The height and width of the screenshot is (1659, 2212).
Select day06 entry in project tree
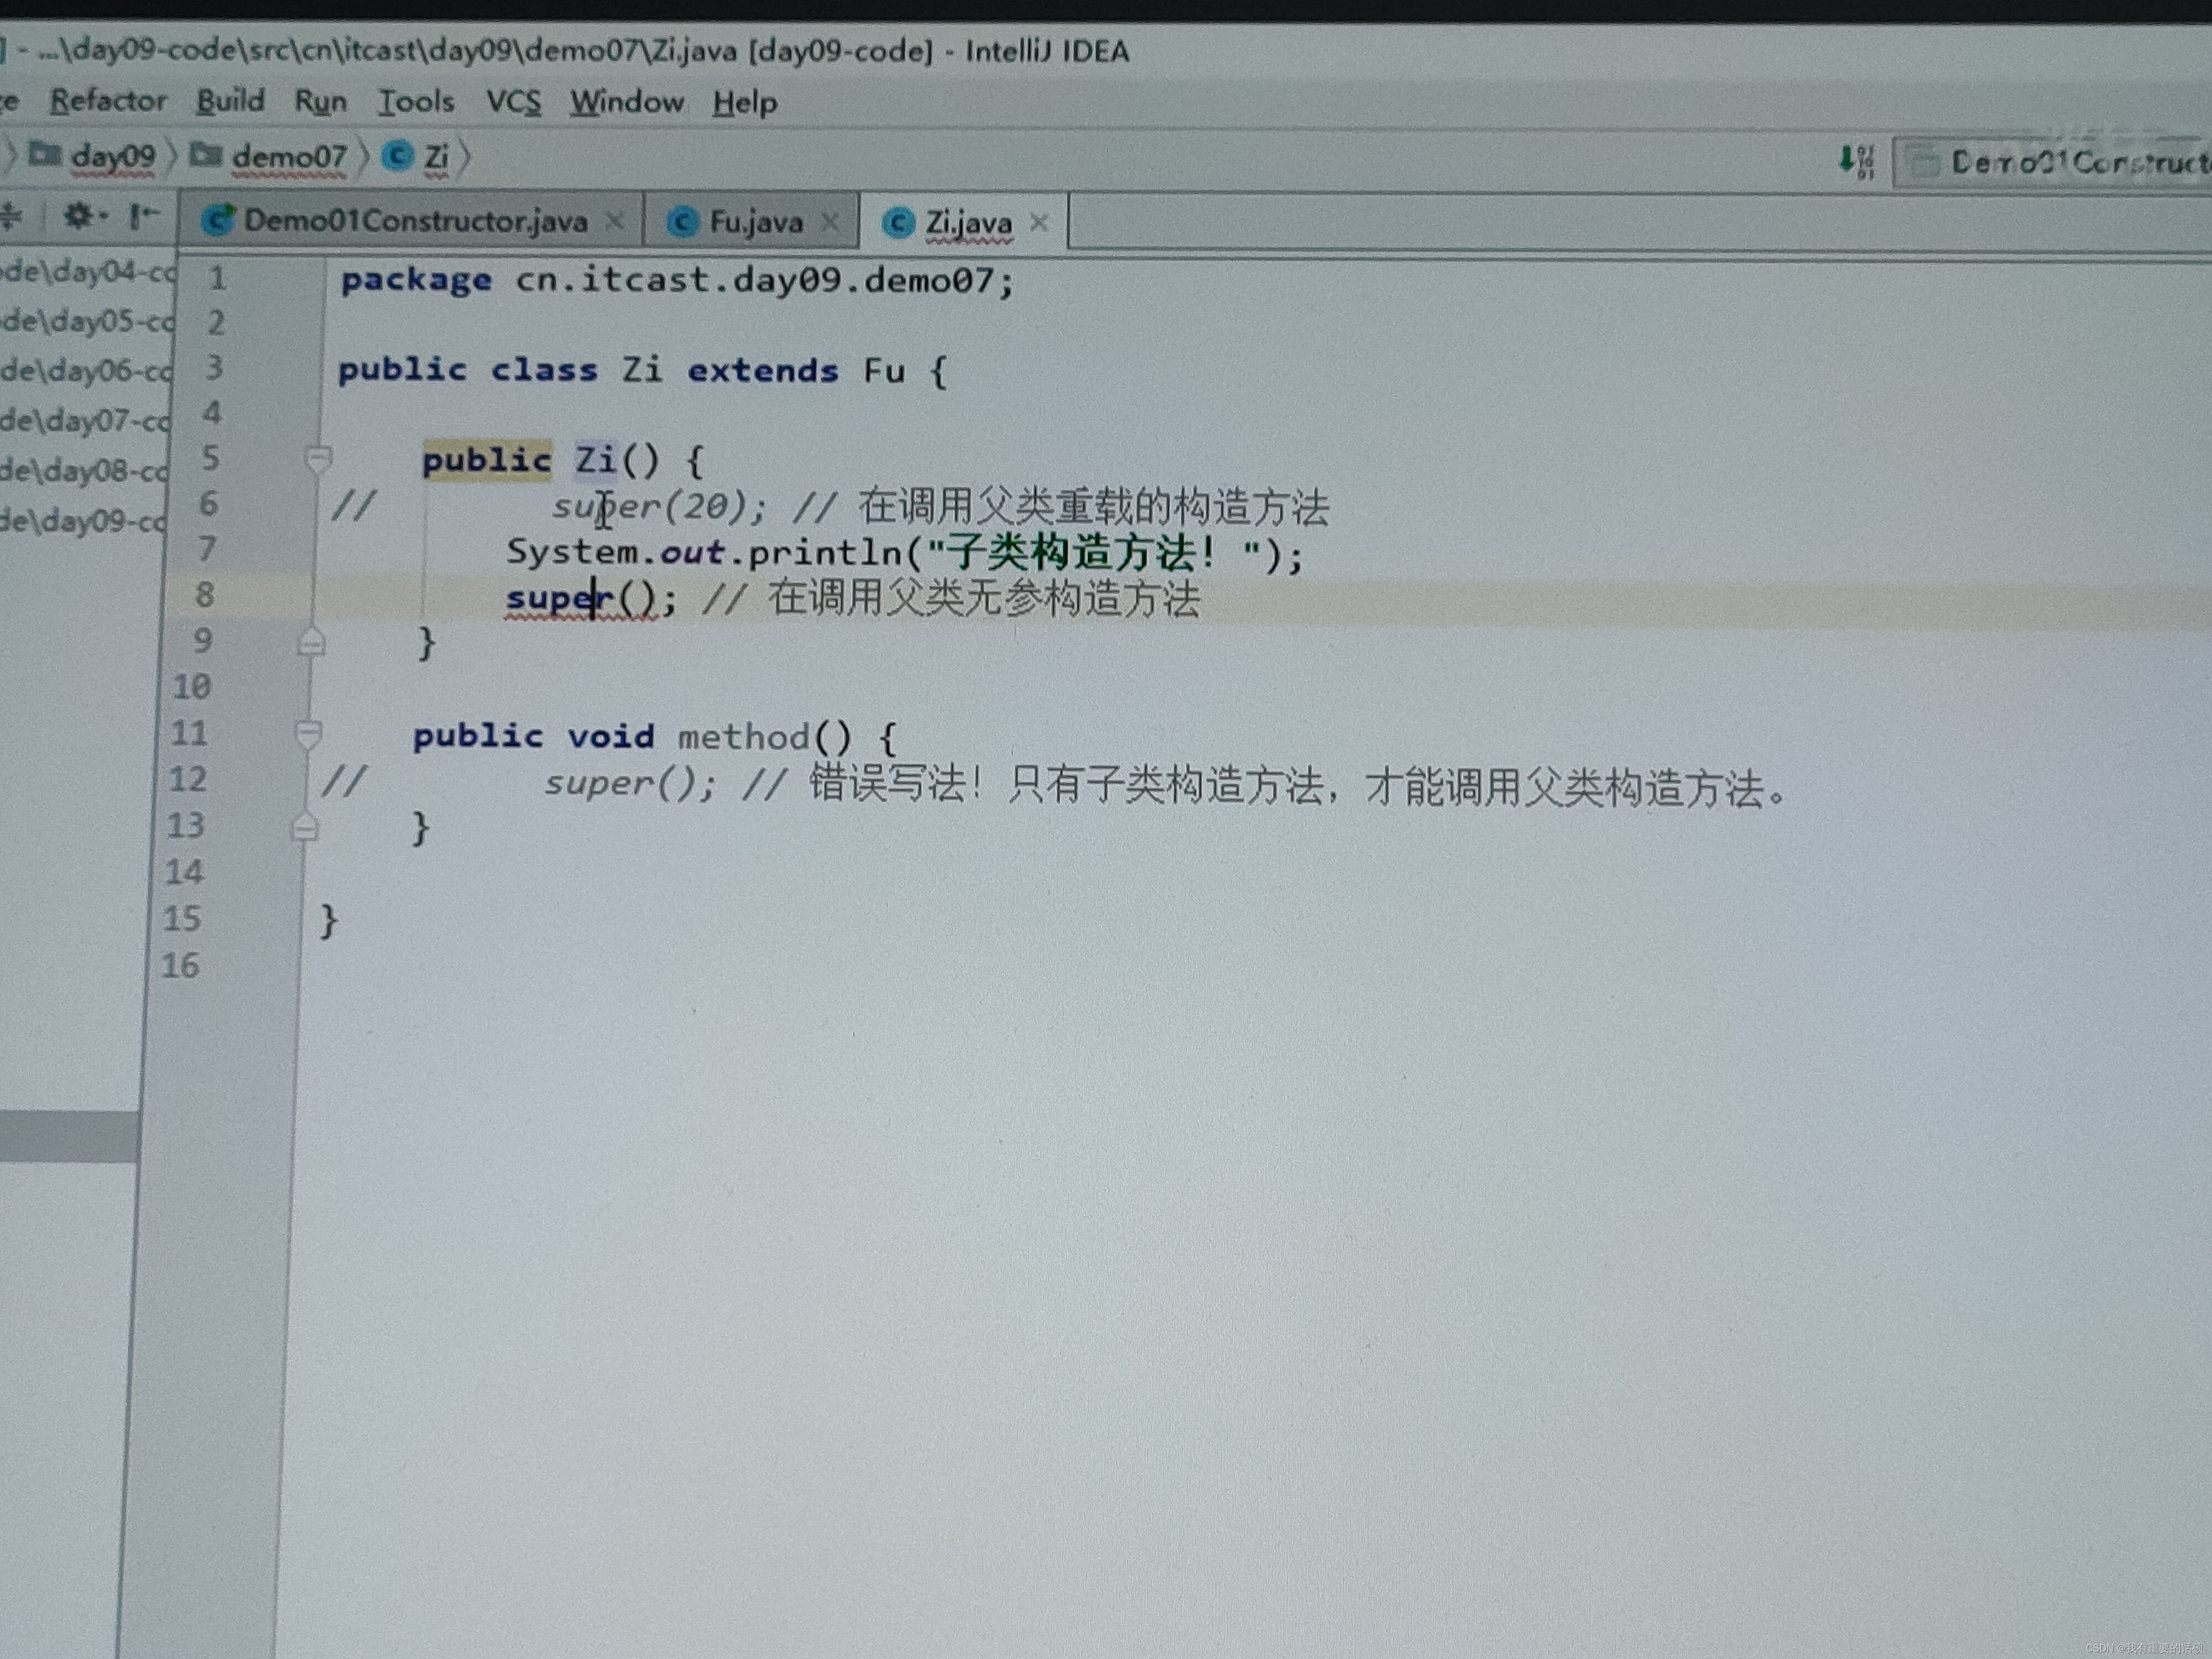tap(87, 370)
